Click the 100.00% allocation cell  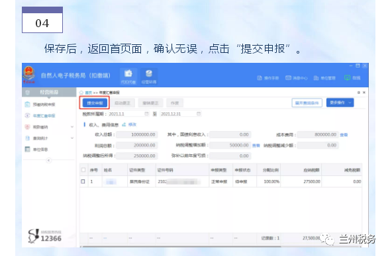click(x=268, y=182)
